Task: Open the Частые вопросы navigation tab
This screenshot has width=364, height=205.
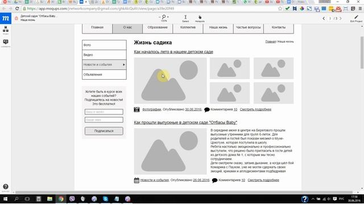Action: [x=249, y=28]
